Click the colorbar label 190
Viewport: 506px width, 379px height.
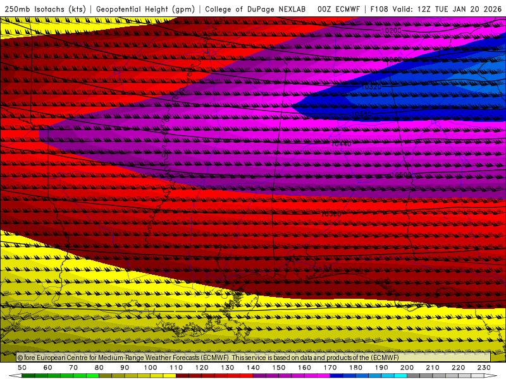point(381,368)
